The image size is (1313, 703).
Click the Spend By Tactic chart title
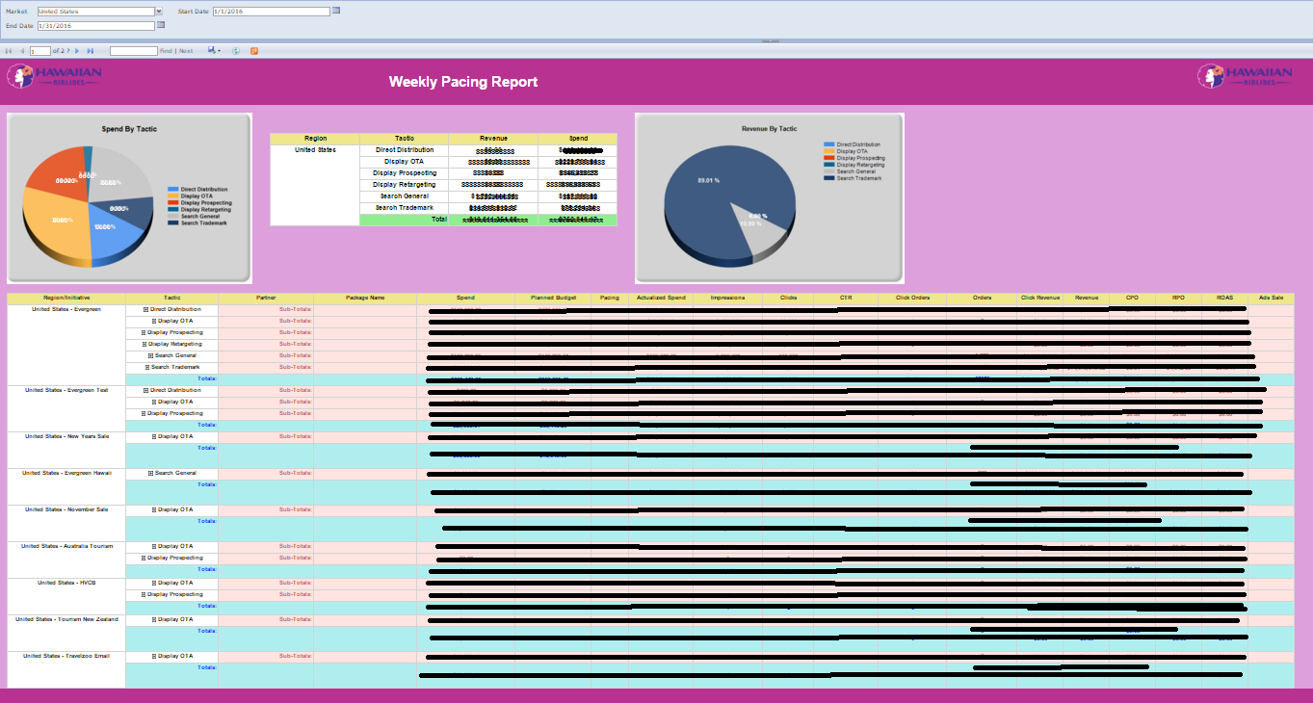[129, 128]
